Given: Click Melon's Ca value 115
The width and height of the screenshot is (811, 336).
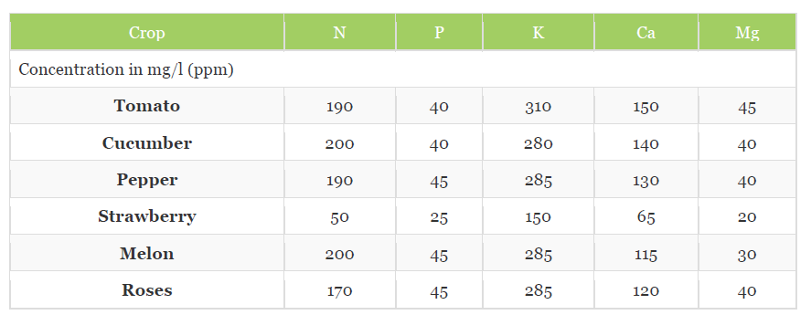Looking at the screenshot, I should click(x=646, y=255).
